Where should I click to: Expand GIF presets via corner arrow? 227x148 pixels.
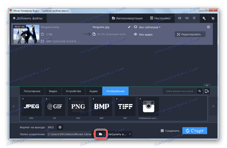46,99
